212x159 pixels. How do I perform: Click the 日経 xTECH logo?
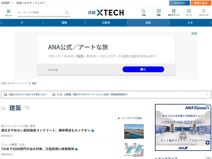click(x=106, y=12)
